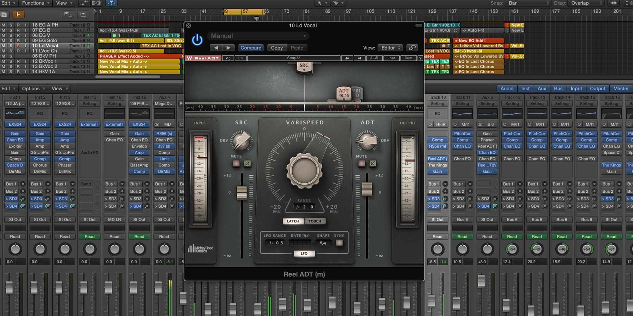This screenshot has width=633, height=316.
Task: Record-enable the 10 Ld Vocal track
Action: click(18, 46)
